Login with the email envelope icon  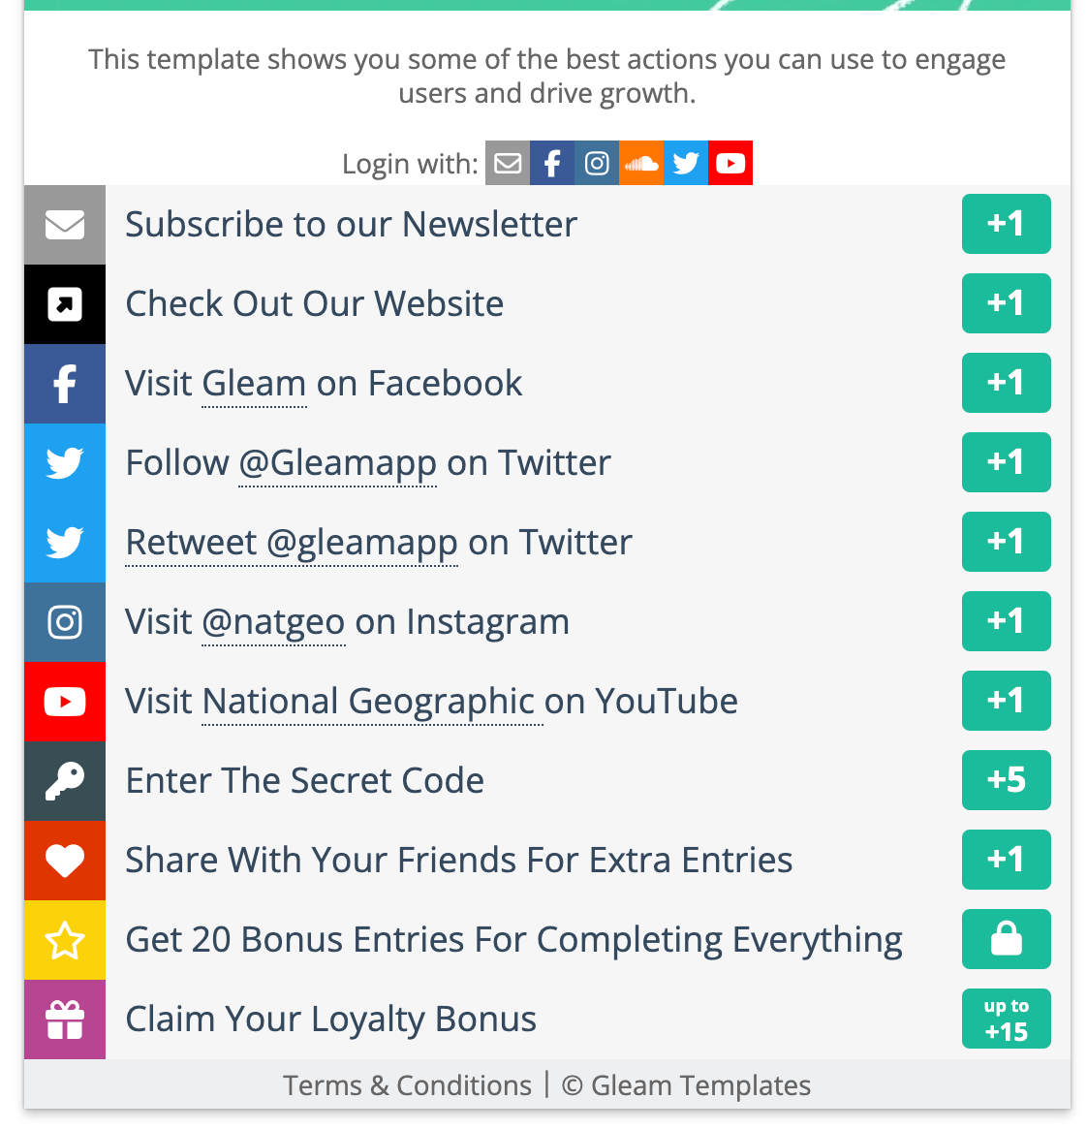click(x=507, y=163)
